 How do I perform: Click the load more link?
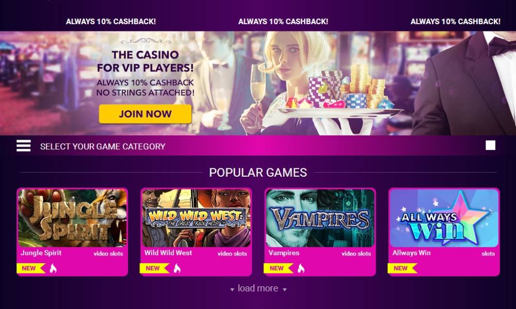point(258,288)
